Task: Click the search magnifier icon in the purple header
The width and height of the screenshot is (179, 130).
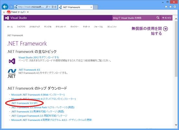Action: 158,18
